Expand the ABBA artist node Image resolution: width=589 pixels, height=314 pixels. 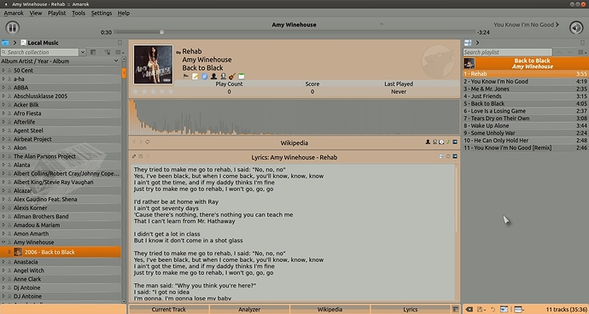(x=3, y=88)
